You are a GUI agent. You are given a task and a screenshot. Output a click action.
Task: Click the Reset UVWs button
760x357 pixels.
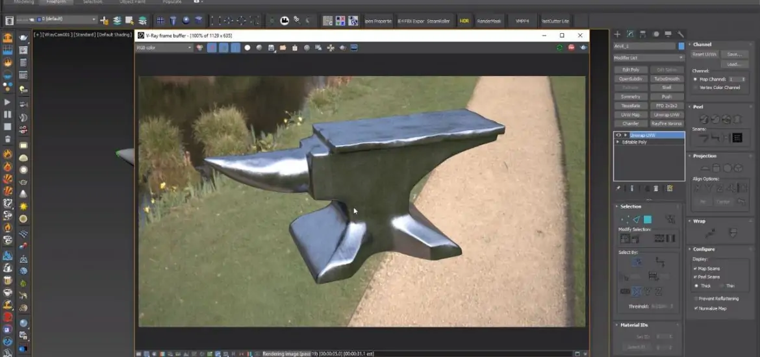pos(703,55)
